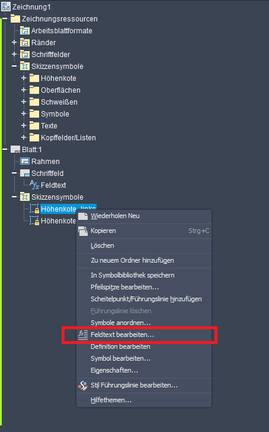Click the Kopieren icon in context menu
The height and width of the screenshot is (432, 269).
click(83, 231)
